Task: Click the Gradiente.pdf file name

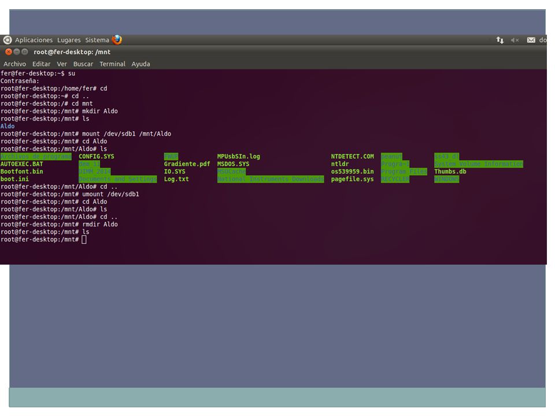Action: [x=187, y=164]
